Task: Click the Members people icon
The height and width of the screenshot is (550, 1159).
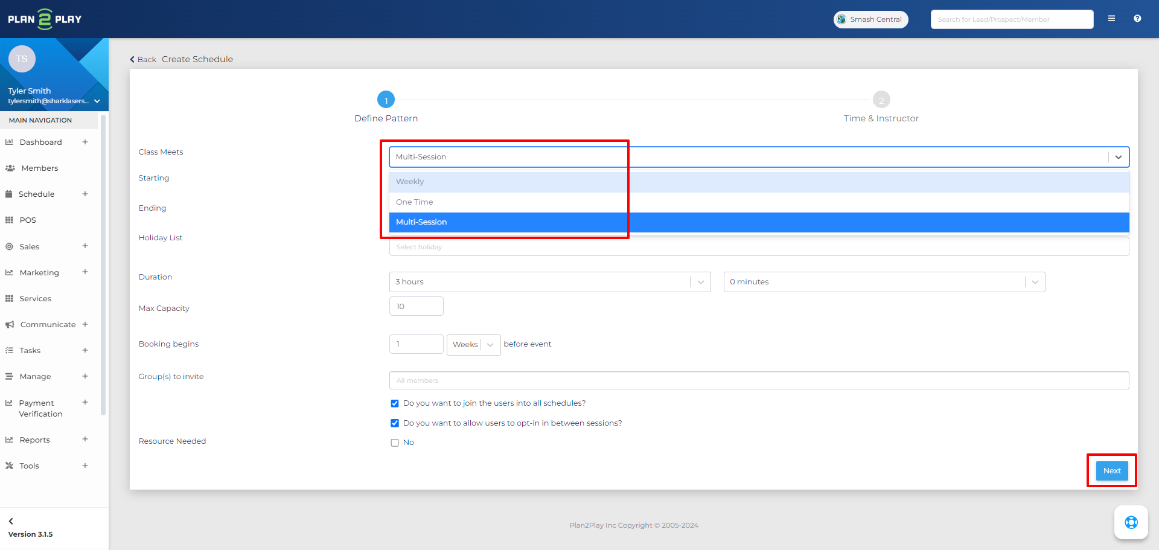Action: (10, 168)
